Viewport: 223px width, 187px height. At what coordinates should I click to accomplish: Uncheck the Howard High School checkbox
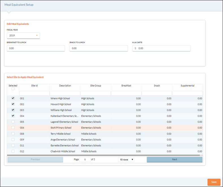13,104
